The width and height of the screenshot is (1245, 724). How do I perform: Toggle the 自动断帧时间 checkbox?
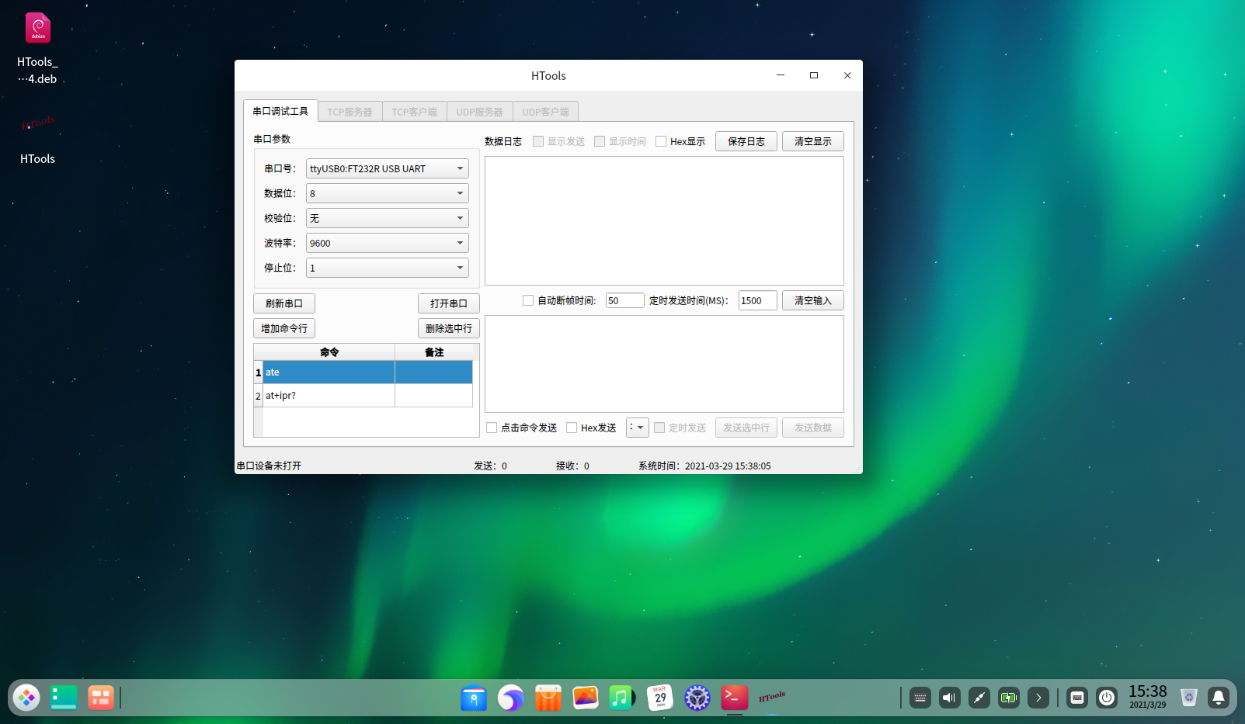pyautogui.click(x=528, y=300)
